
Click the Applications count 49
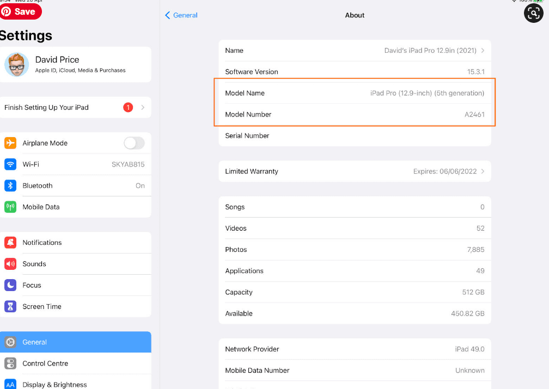pos(480,271)
